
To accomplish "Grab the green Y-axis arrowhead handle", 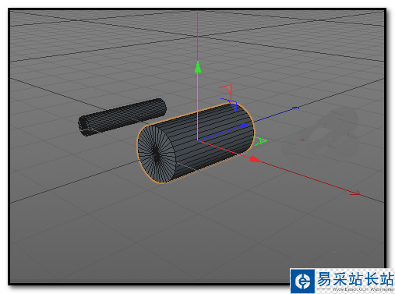I will pyautogui.click(x=198, y=66).
